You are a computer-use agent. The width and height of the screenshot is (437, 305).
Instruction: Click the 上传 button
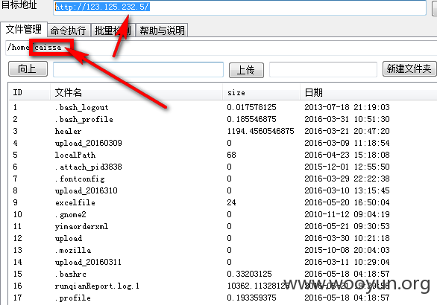(246, 70)
